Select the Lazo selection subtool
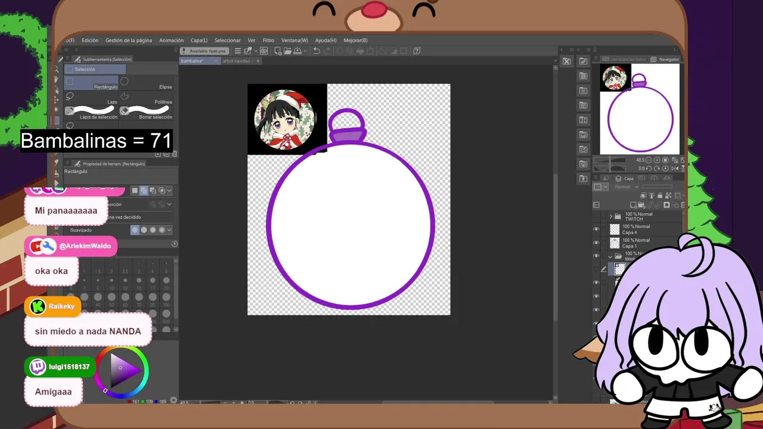This screenshot has width=763, height=429. click(91, 98)
